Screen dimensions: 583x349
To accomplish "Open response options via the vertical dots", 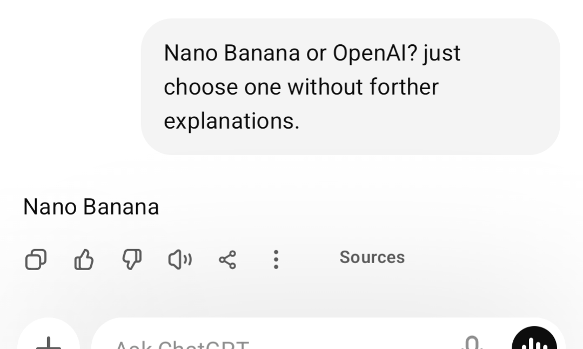I will [276, 260].
